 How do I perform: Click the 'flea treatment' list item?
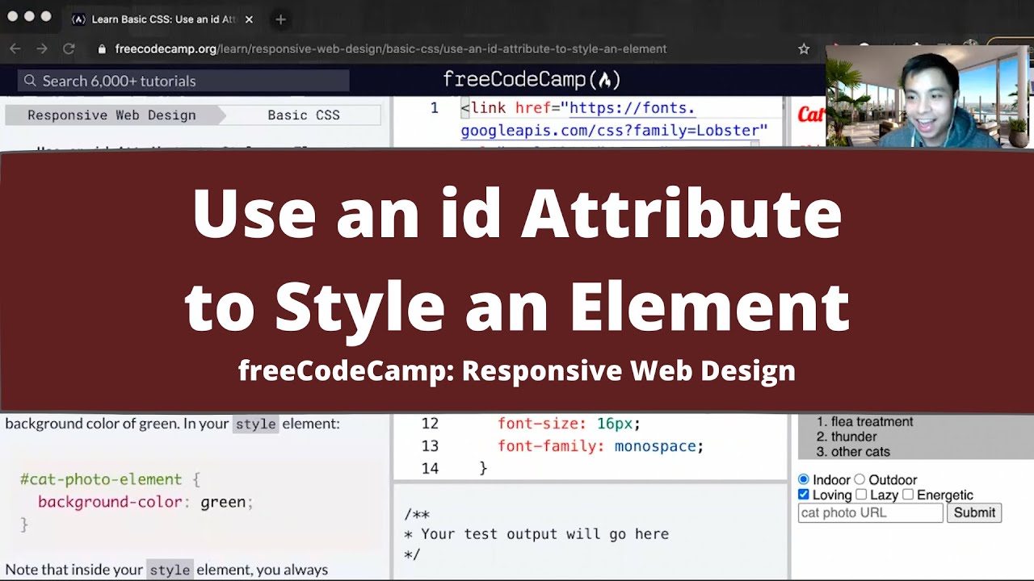(x=872, y=422)
